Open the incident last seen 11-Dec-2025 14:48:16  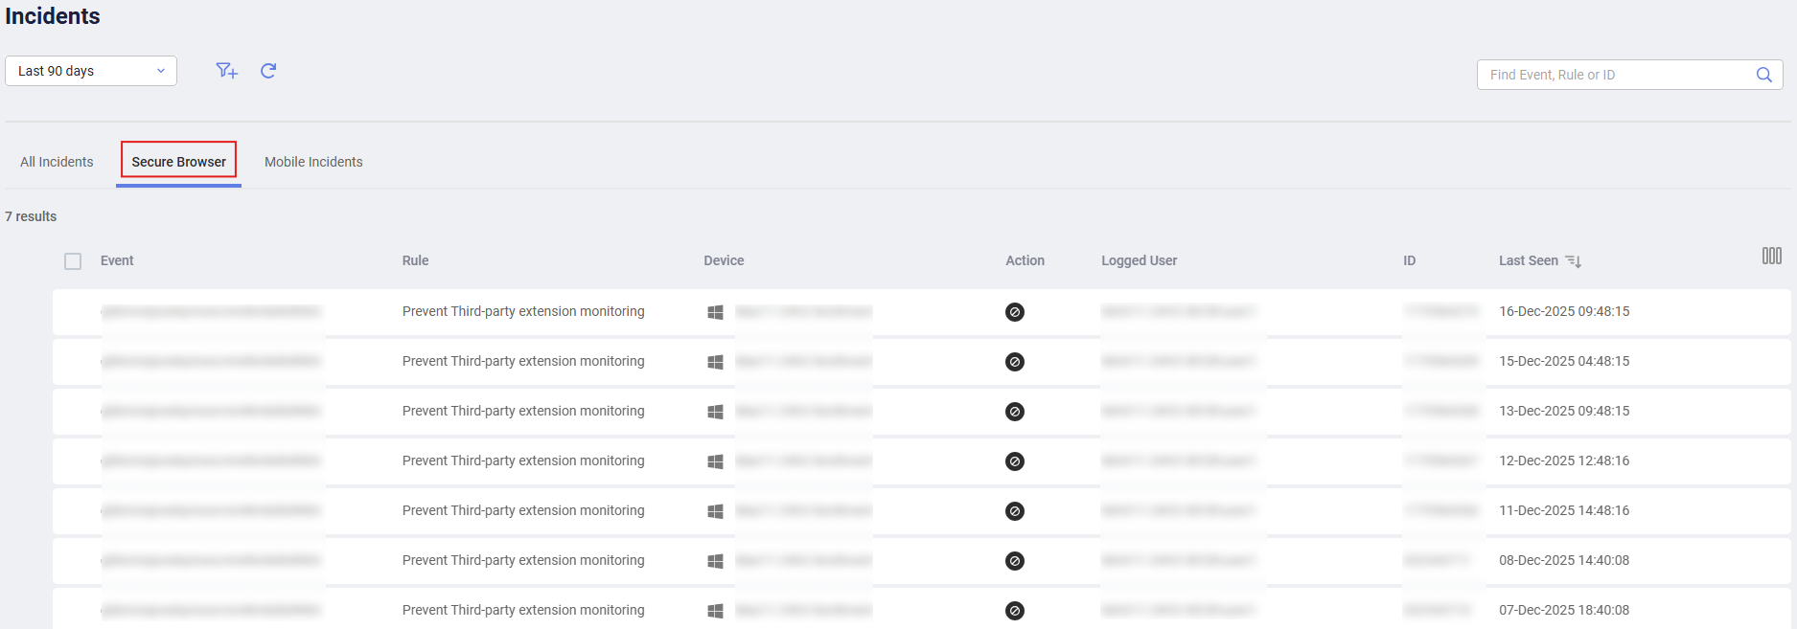(1563, 510)
